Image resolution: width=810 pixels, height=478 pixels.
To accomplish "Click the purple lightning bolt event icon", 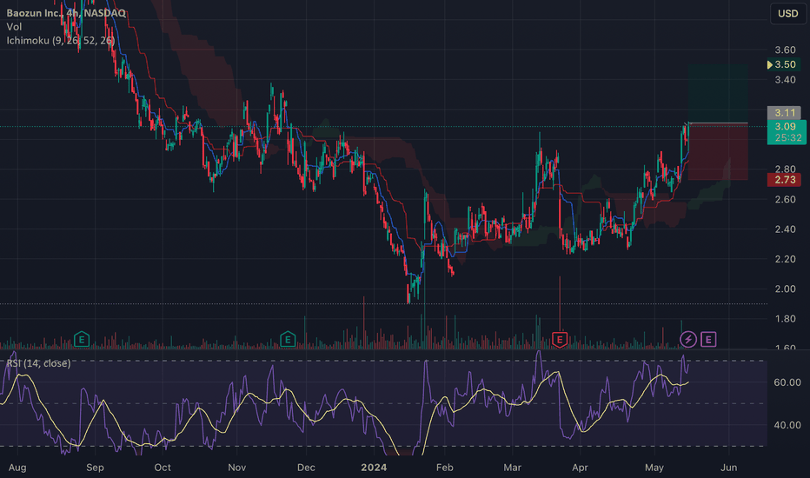I will (x=688, y=340).
